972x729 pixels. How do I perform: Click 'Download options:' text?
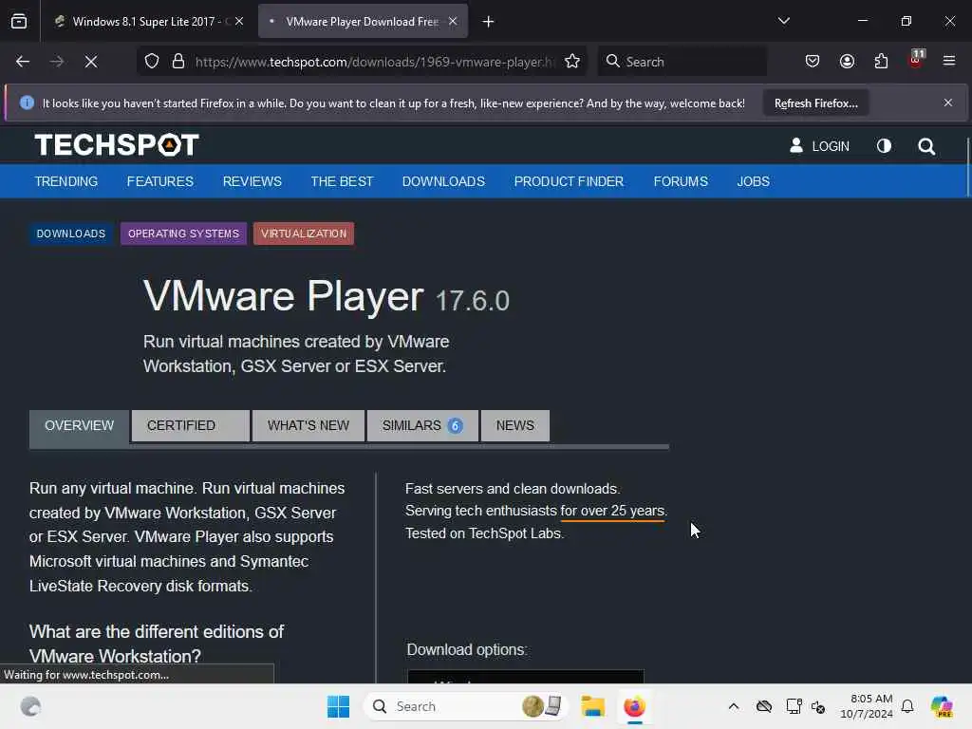tap(467, 649)
